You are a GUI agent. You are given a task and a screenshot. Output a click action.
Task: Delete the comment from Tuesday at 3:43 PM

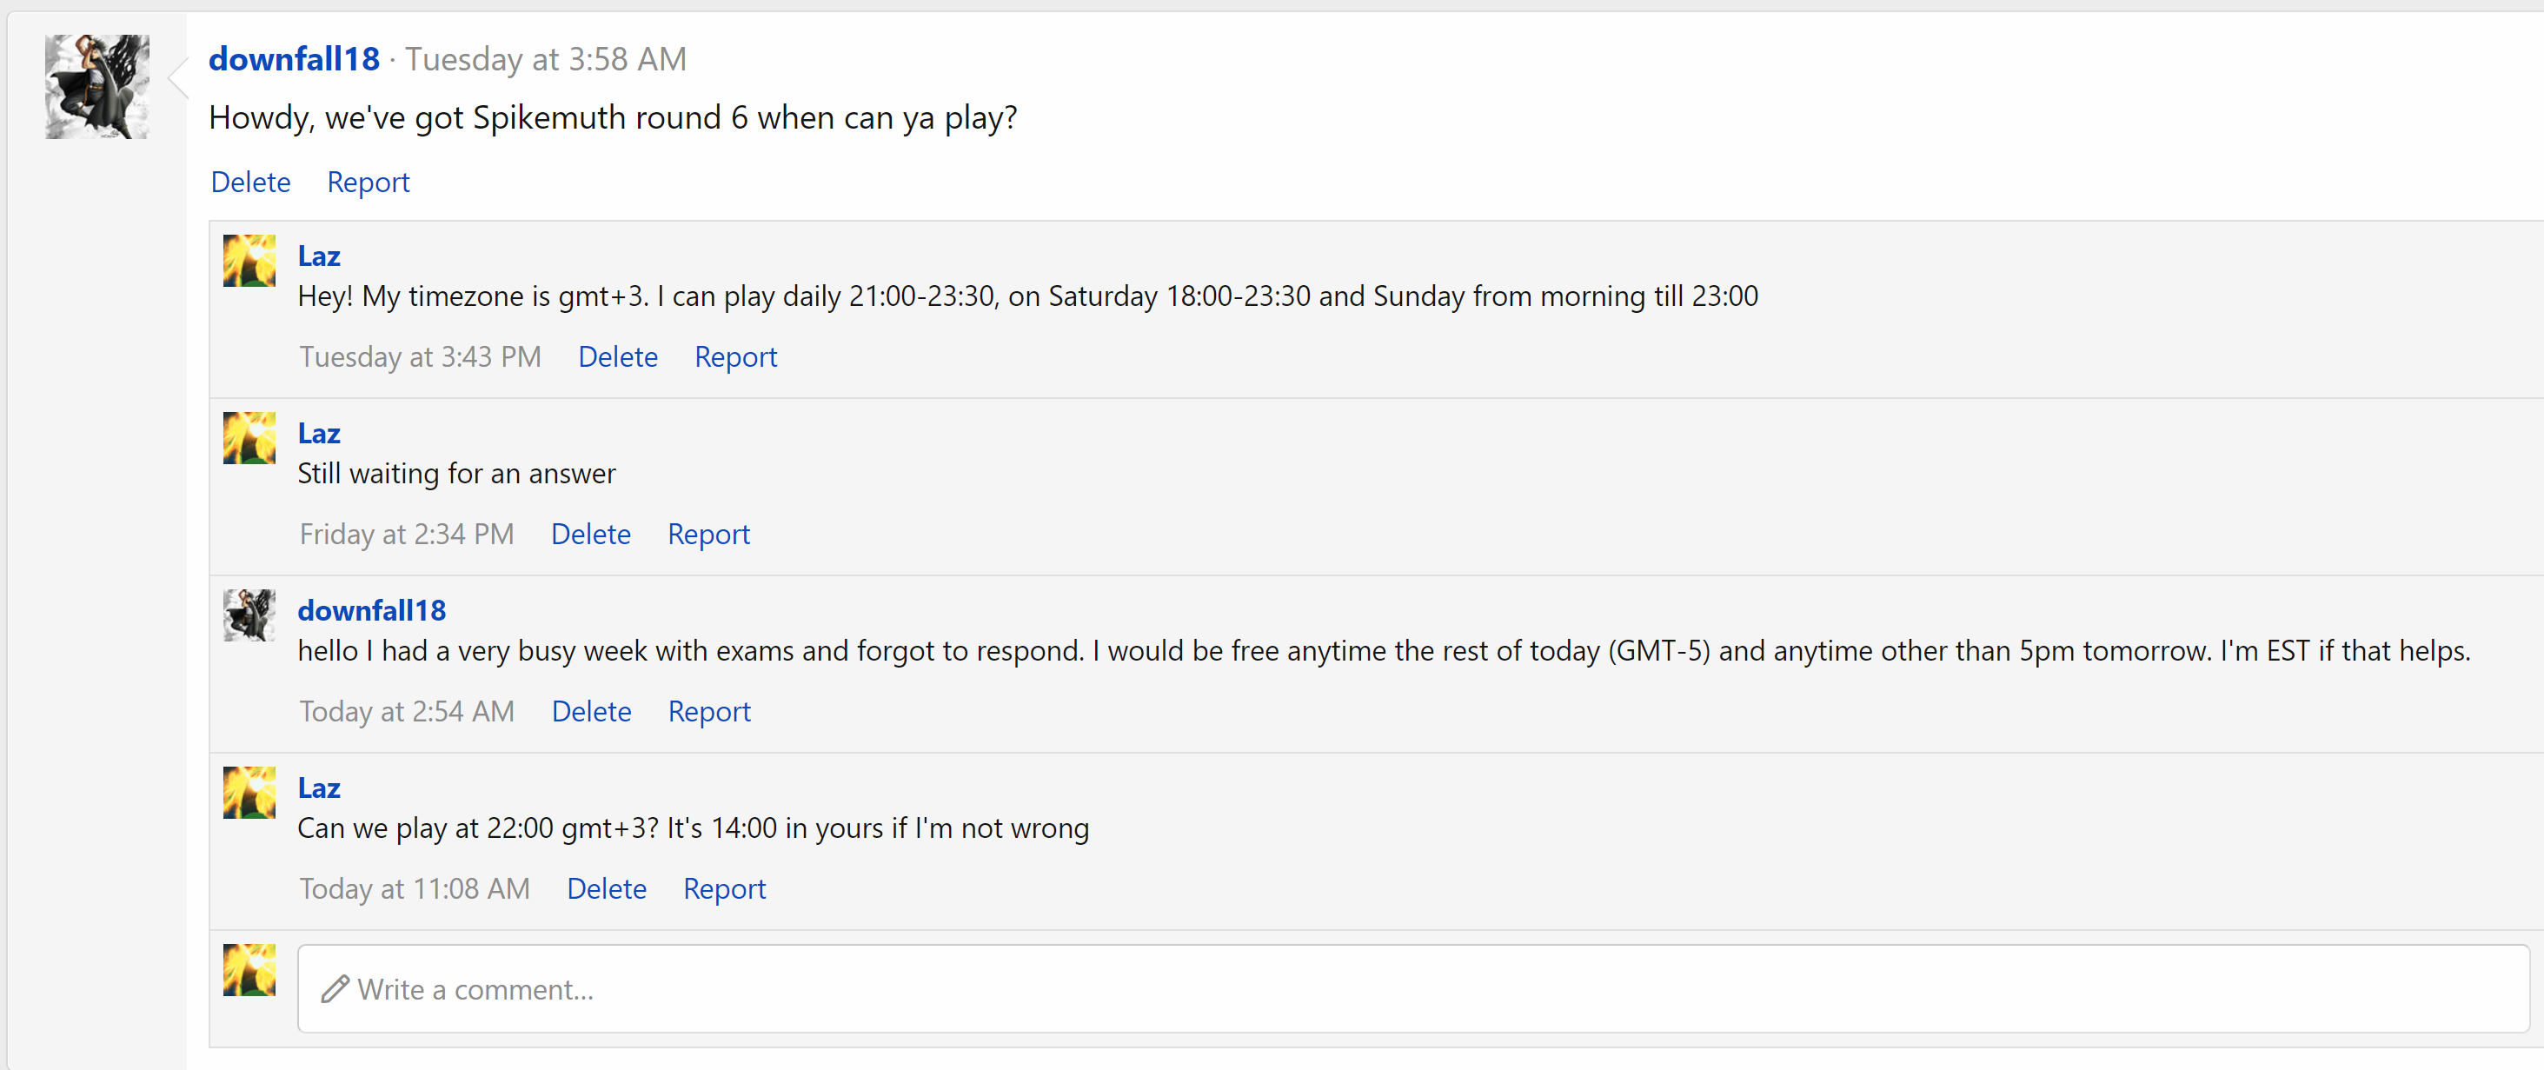coord(618,356)
